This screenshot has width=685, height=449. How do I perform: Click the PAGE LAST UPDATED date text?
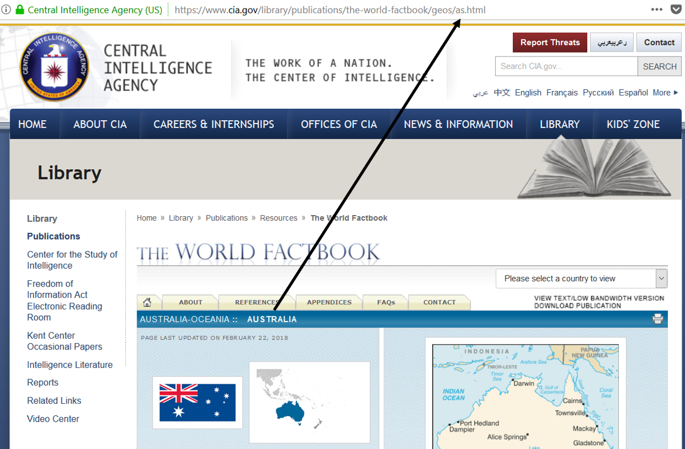(x=214, y=337)
